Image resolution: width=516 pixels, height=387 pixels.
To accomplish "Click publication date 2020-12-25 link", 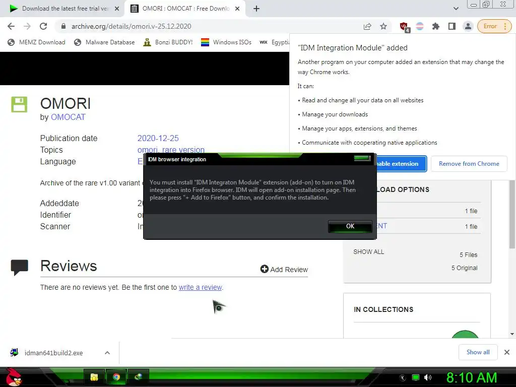I will tap(158, 138).
